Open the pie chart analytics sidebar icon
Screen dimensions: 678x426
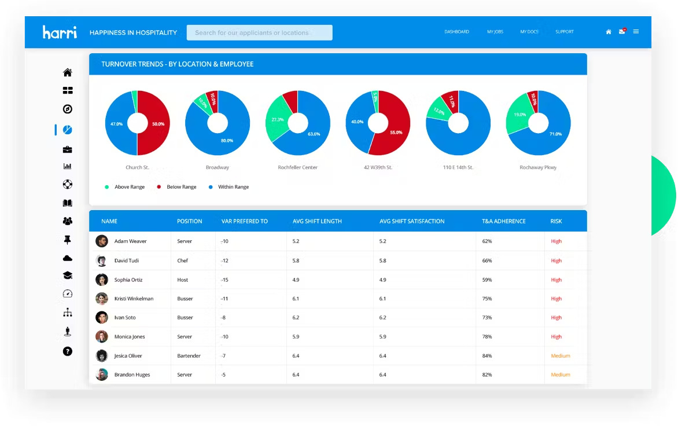(68, 130)
